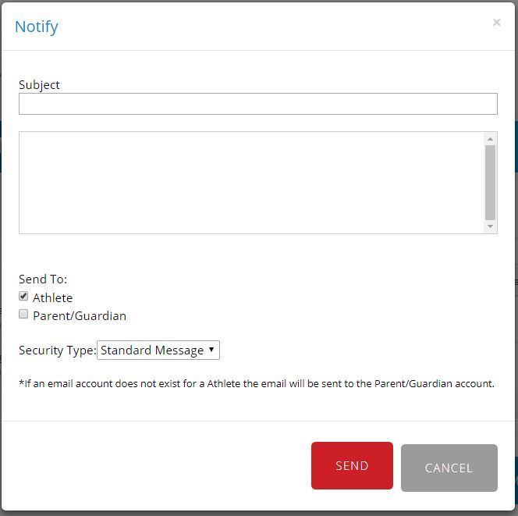The height and width of the screenshot is (516, 518).
Task: Click the Subject field label
Action: click(x=39, y=85)
